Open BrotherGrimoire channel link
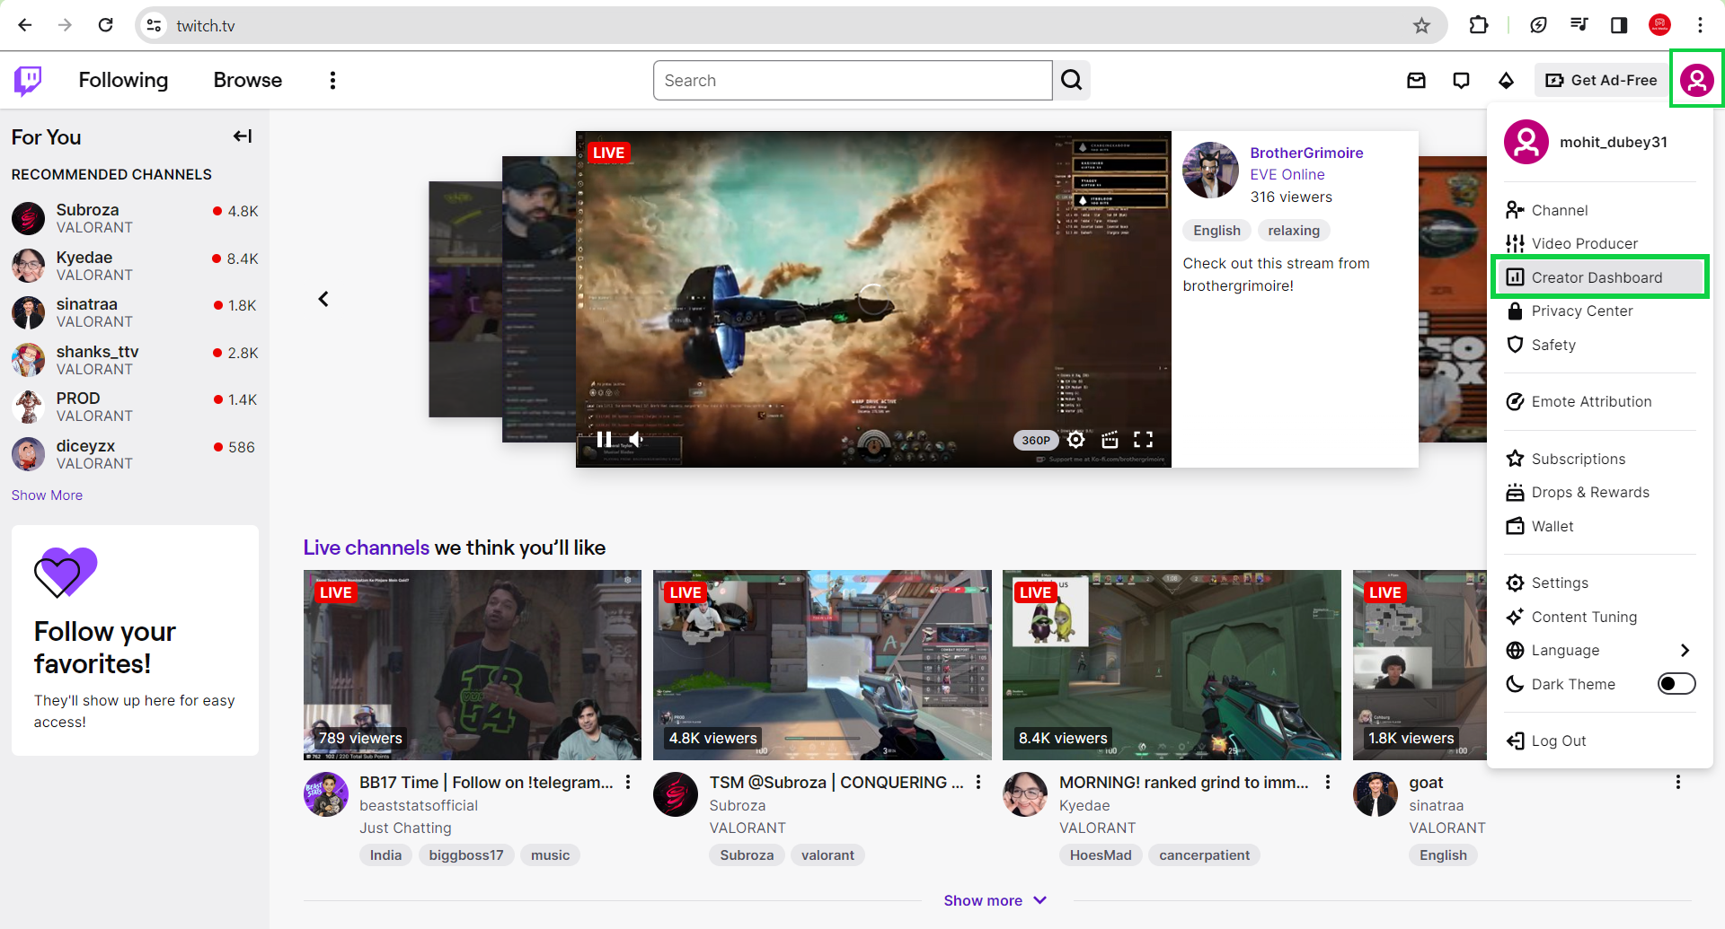 [x=1306, y=153]
